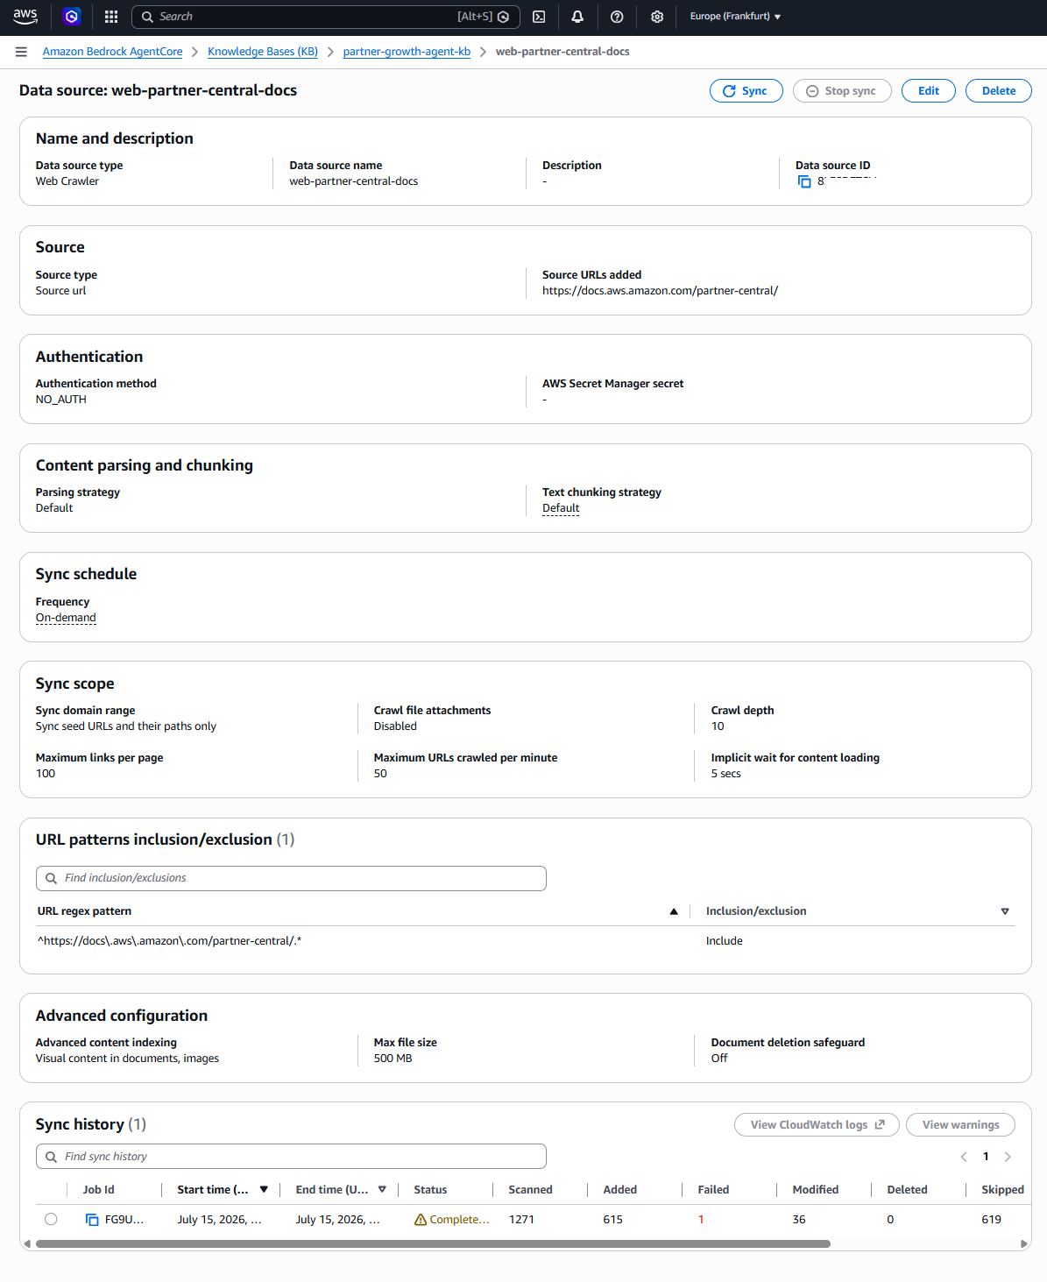1047x1282 pixels.
Task: Open the Europe (Frankfurt) region dropdown
Action: (x=735, y=17)
